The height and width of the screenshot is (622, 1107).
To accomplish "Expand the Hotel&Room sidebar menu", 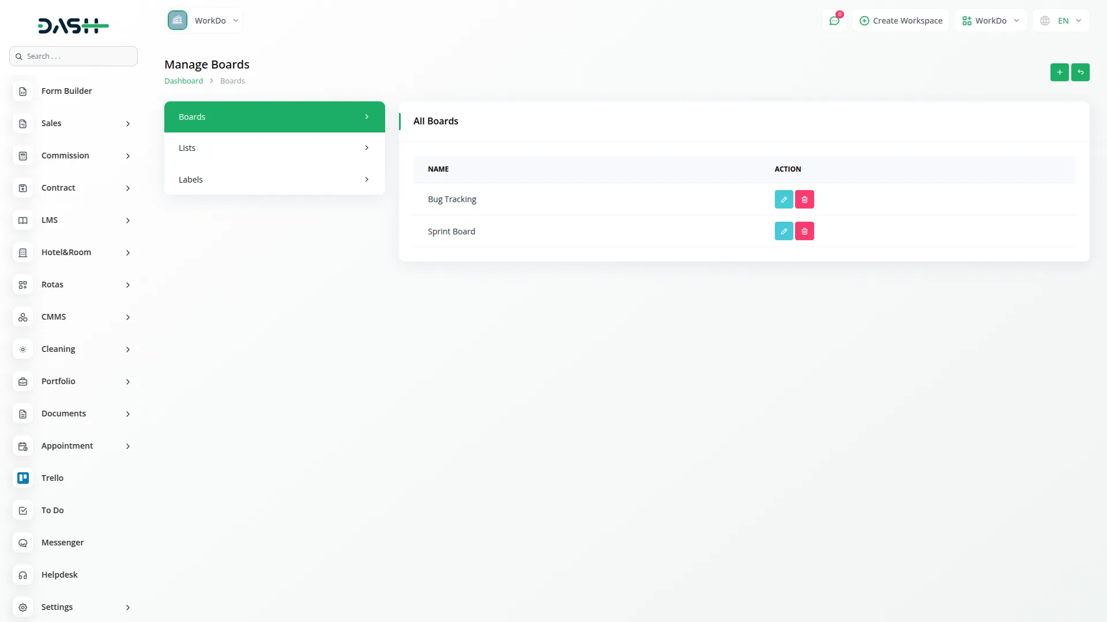I will click(x=66, y=252).
